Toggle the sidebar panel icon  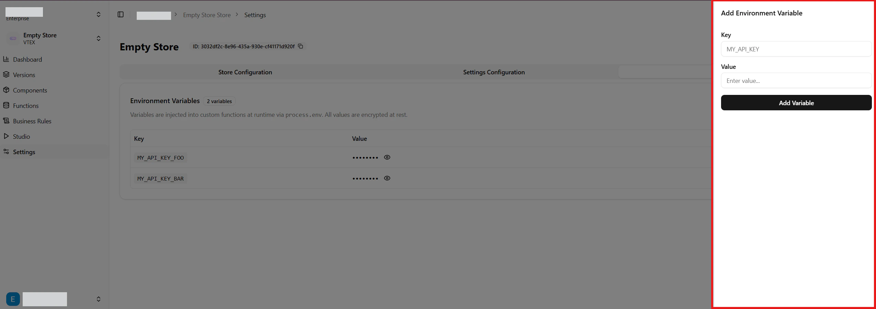(x=121, y=14)
